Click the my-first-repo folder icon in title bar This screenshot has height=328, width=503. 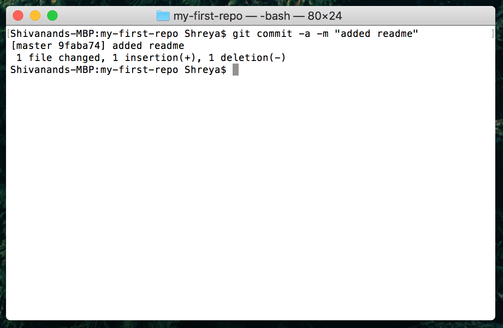[163, 16]
